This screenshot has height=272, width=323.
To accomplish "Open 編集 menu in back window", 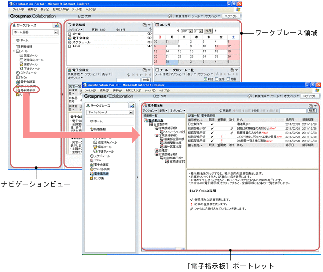I will pyautogui.click(x=32, y=9).
